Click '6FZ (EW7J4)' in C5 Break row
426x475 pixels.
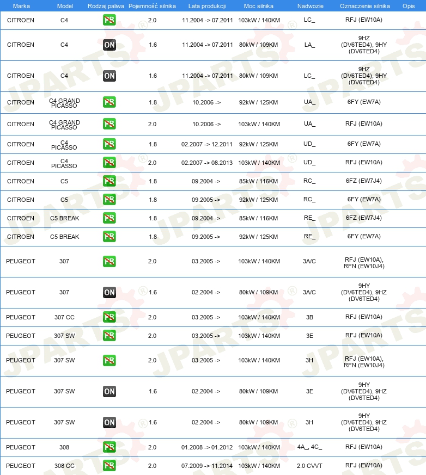[x=364, y=218]
